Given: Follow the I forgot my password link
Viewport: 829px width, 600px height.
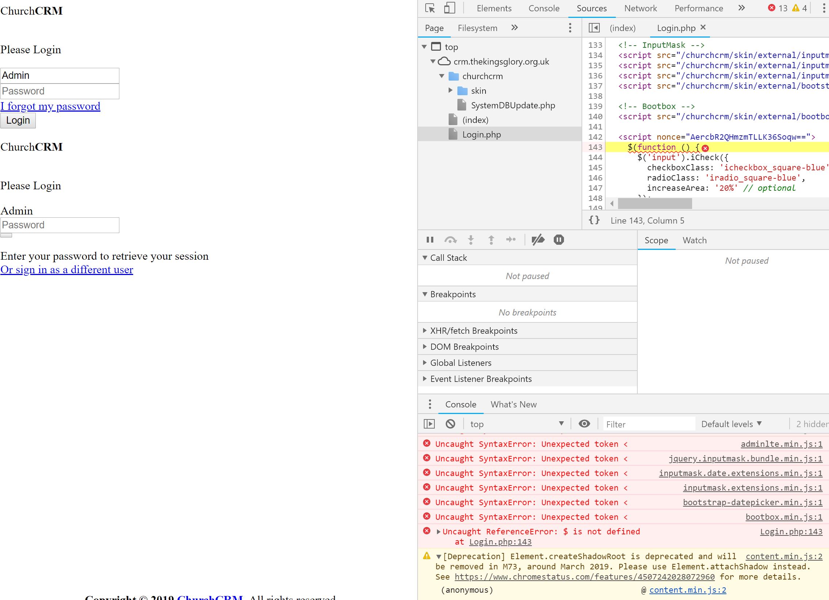Looking at the screenshot, I should point(50,106).
